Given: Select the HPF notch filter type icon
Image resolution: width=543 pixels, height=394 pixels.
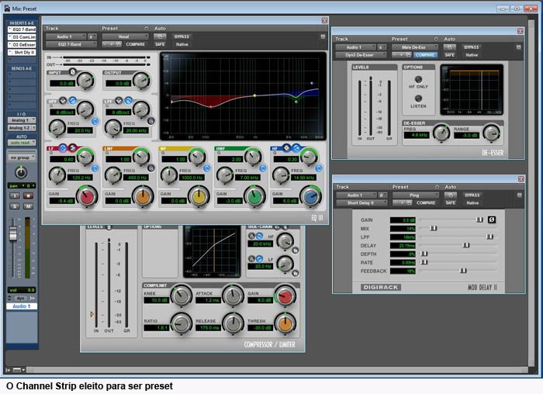Looking at the screenshot, I should point(63,101).
